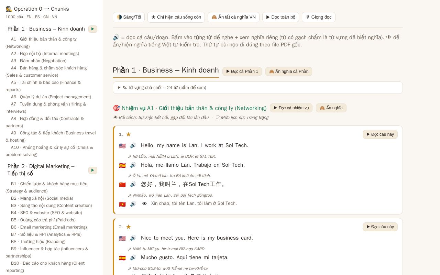
Task: Click "Đọc cả Phần 1" button
Action: pyautogui.click(x=242, y=71)
